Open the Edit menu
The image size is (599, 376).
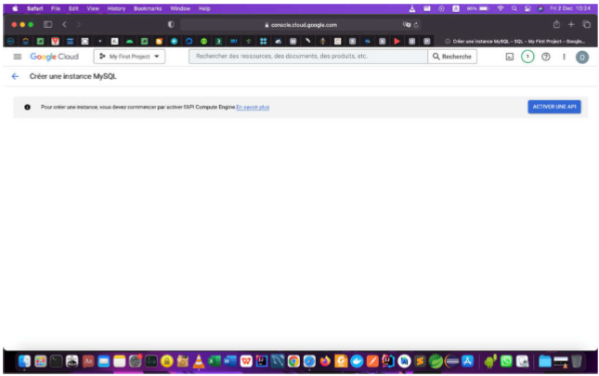(x=73, y=8)
